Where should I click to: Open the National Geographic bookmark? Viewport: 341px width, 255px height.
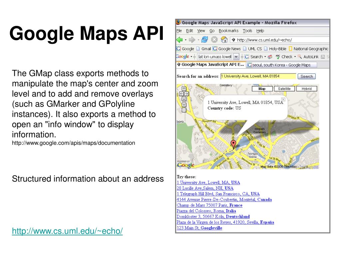pyautogui.click(x=308, y=48)
